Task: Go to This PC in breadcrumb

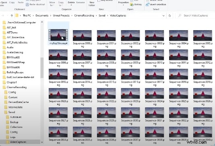Action: (27, 15)
